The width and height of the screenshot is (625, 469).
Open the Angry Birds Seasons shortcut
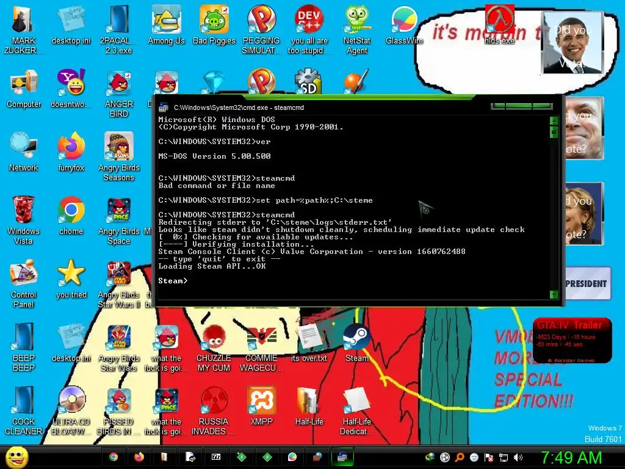[118, 157]
